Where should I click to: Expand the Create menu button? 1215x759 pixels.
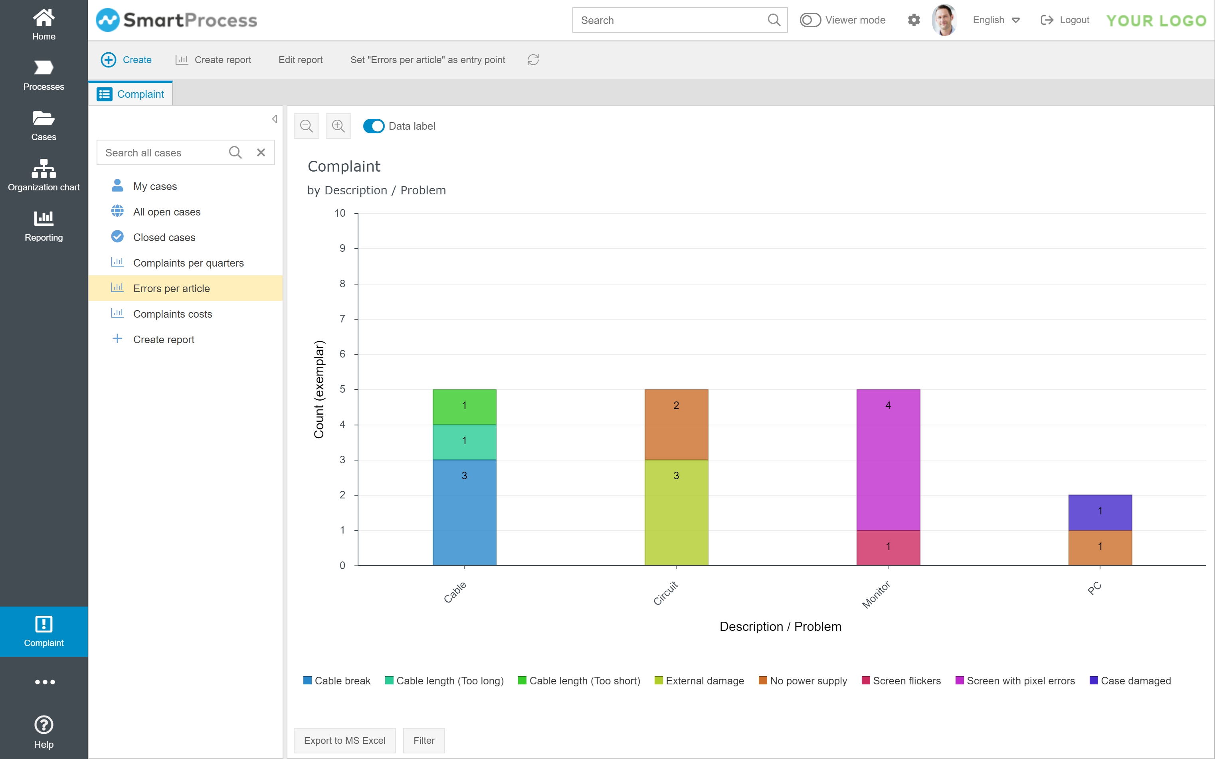pos(127,60)
